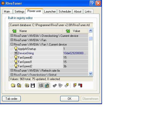
Task: Click the registry list scrollbar thumb
Action: click(x=90, y=38)
